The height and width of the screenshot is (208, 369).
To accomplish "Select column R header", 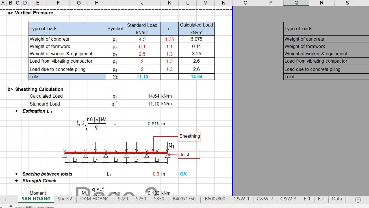I will click(x=322, y=3).
